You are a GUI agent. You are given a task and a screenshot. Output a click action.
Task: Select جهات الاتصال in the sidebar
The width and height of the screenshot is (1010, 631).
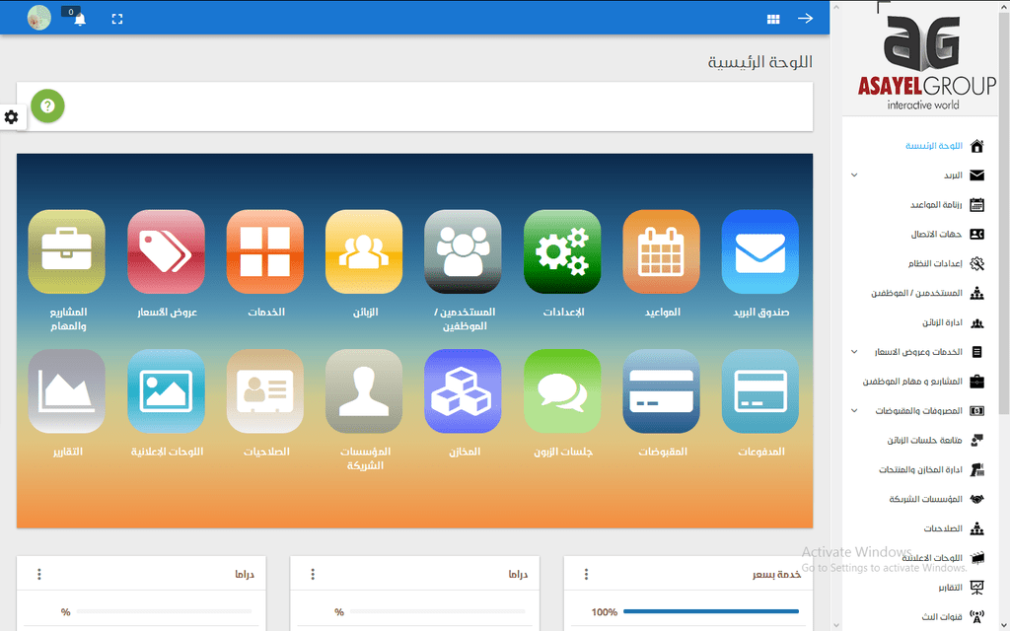pos(937,235)
